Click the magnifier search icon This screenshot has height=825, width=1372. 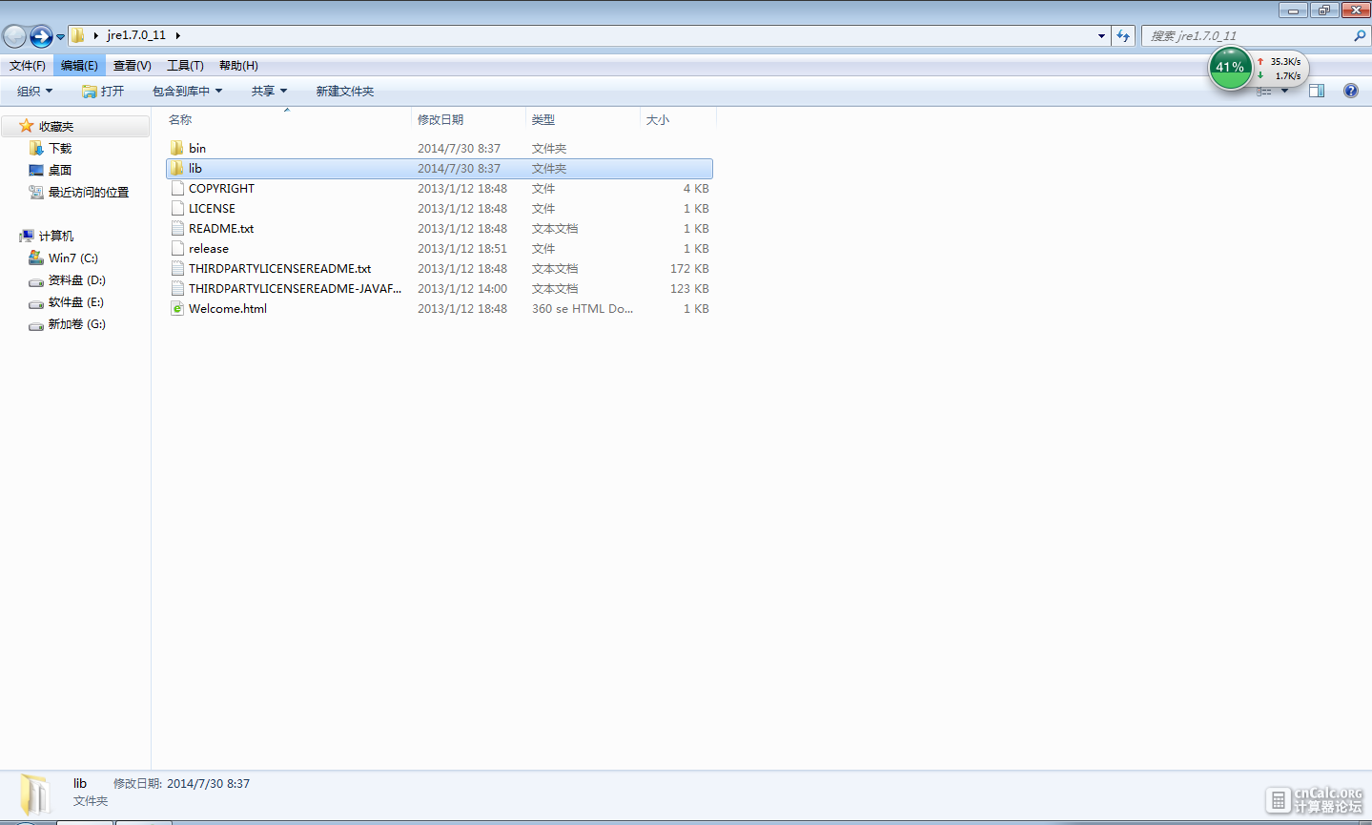click(x=1360, y=36)
